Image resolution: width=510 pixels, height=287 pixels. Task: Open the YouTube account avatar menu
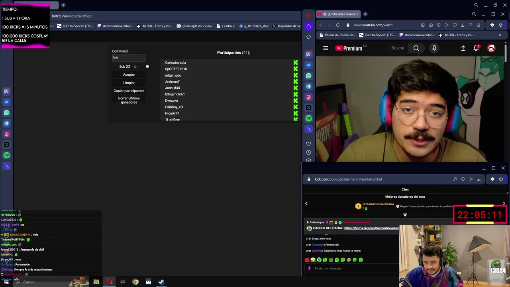tap(491, 48)
